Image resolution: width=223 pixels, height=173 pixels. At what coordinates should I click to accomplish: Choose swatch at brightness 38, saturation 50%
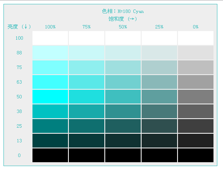pos(123,111)
